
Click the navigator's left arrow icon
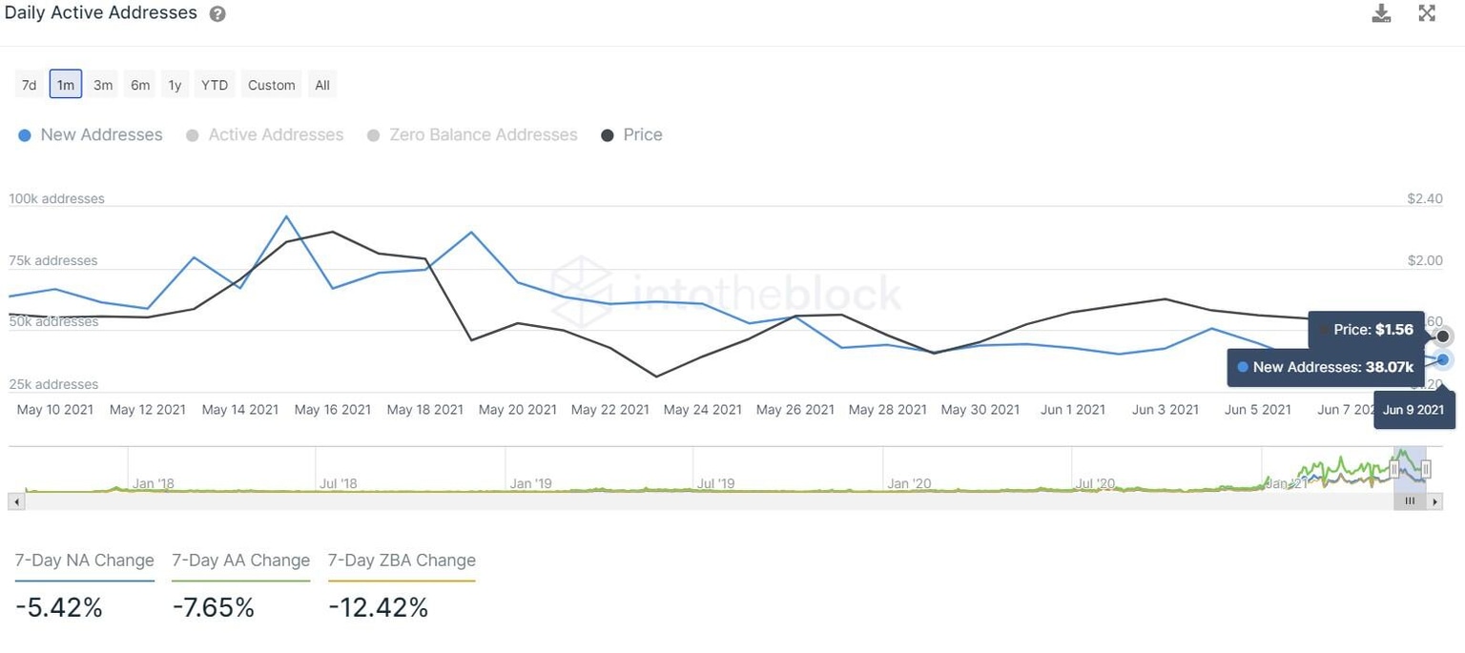point(16,500)
